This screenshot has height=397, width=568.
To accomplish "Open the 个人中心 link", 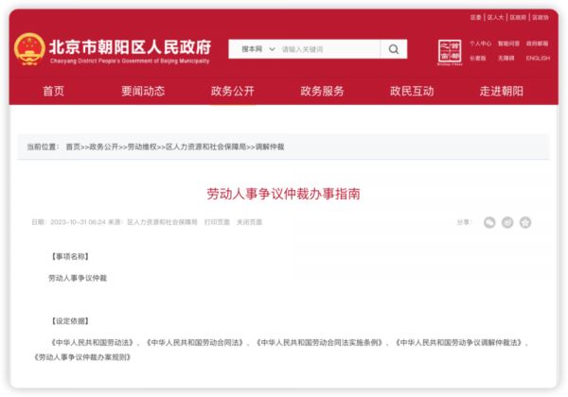I will (x=481, y=43).
